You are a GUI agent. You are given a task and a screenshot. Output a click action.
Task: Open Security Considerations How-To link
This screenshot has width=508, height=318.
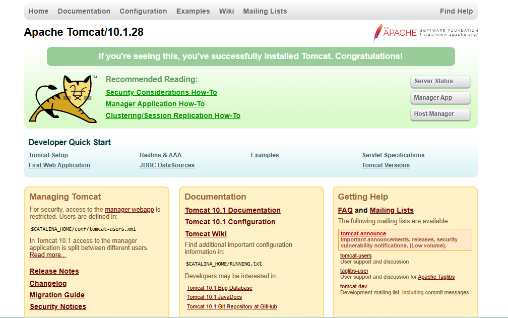coord(161,92)
